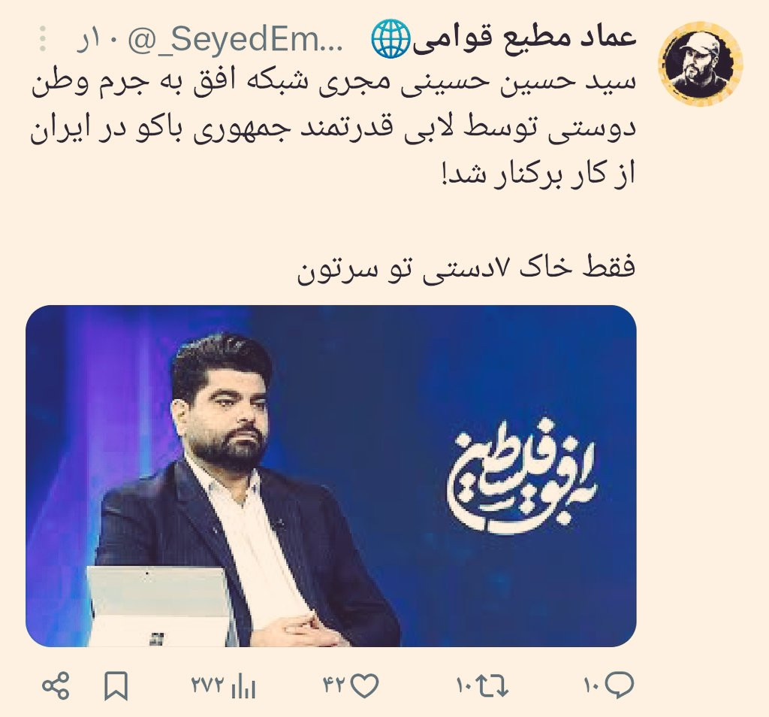Image resolution: width=769 pixels, height=717 pixels.
Task: Click the tweet line starting with سید حسین حسینی
Action: tap(333, 83)
